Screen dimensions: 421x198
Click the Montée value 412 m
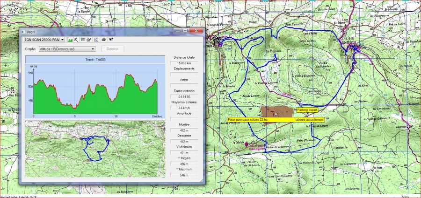(x=184, y=130)
